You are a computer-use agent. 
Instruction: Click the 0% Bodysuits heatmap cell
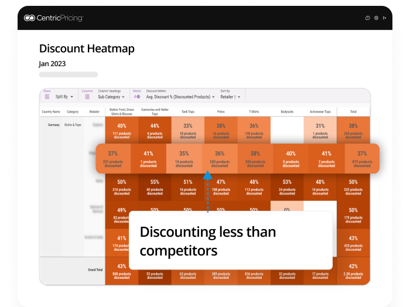(x=287, y=210)
